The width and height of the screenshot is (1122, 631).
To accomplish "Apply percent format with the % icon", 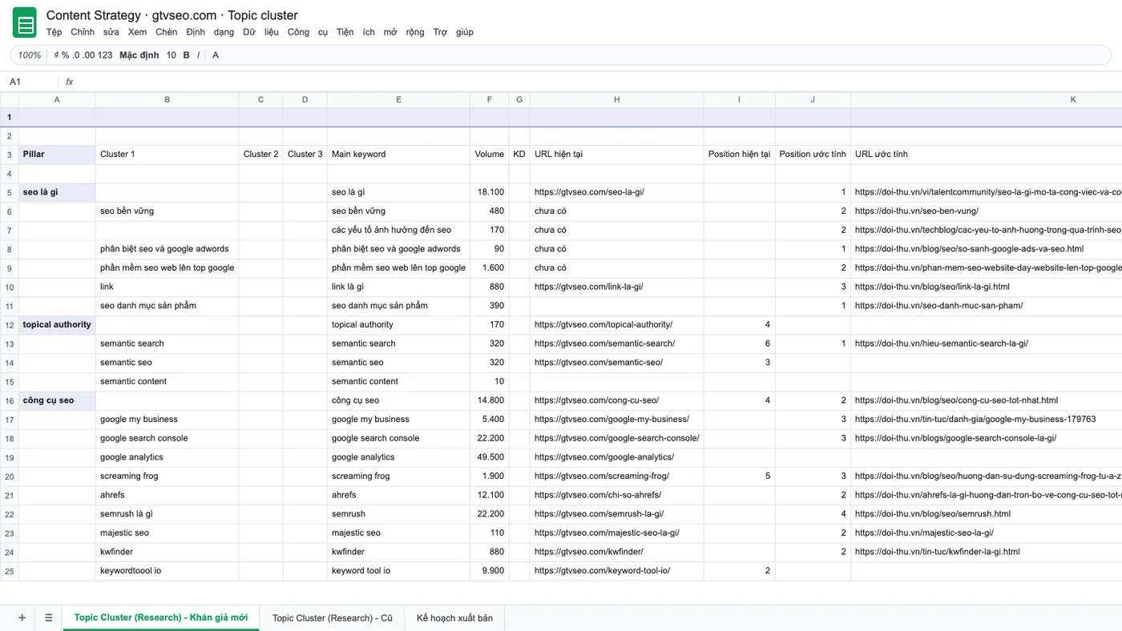I will tap(66, 55).
